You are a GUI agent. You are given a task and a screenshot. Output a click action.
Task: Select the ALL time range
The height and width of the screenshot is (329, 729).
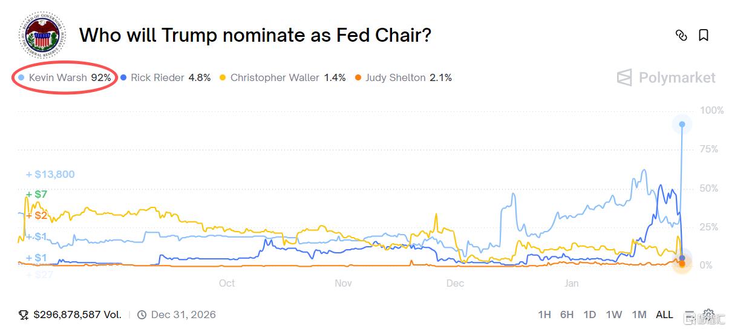point(664,314)
